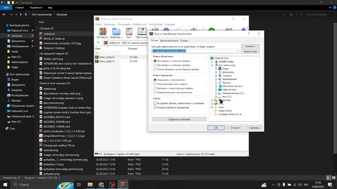Switch Explorer to large icons view
This screenshot has width=337, height=189.
333,178
